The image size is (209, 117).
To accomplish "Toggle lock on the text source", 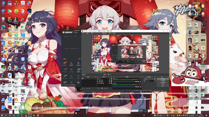I will pyautogui.click(x=111, y=79).
